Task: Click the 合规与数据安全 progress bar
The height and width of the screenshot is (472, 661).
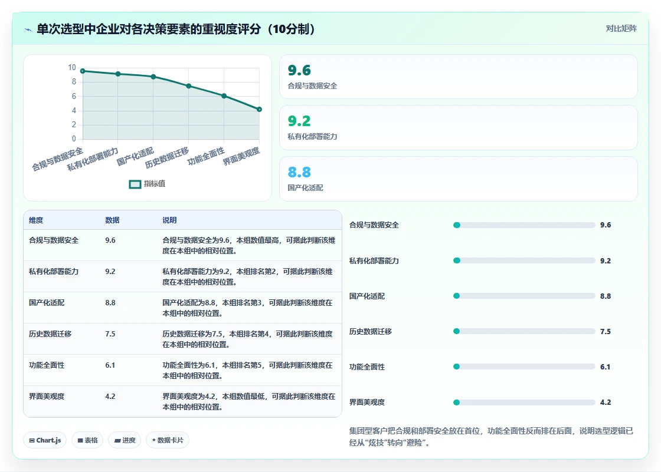Action: [524, 225]
